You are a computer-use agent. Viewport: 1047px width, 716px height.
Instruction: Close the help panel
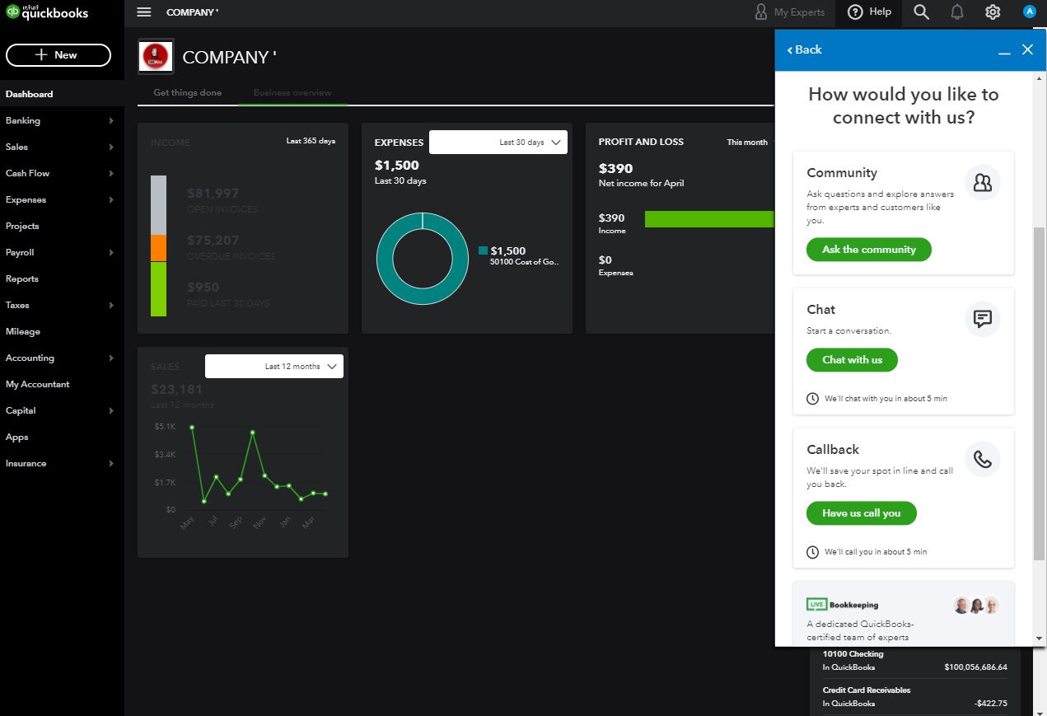(x=1027, y=49)
